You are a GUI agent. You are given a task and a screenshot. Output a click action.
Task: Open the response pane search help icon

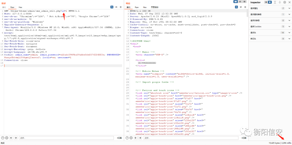(x=127, y=138)
